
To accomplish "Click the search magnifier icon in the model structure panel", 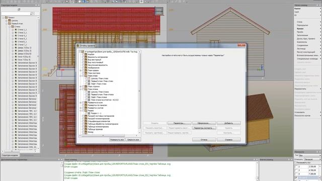I will 32,14.
